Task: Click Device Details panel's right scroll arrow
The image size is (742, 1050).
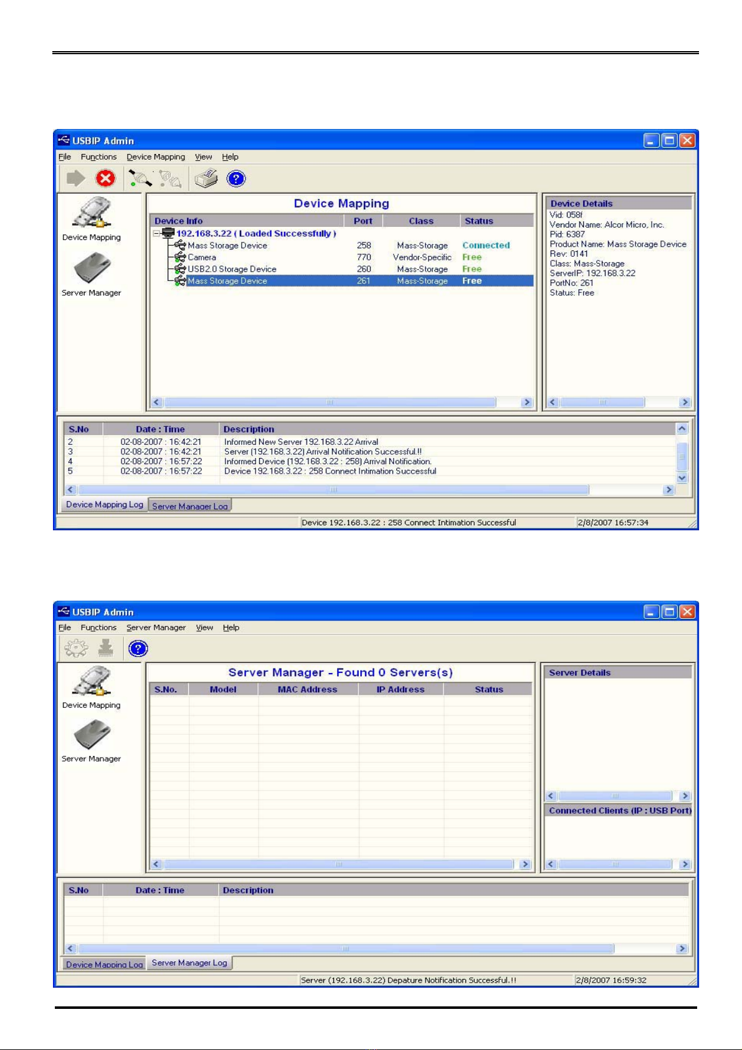Action: click(x=685, y=403)
